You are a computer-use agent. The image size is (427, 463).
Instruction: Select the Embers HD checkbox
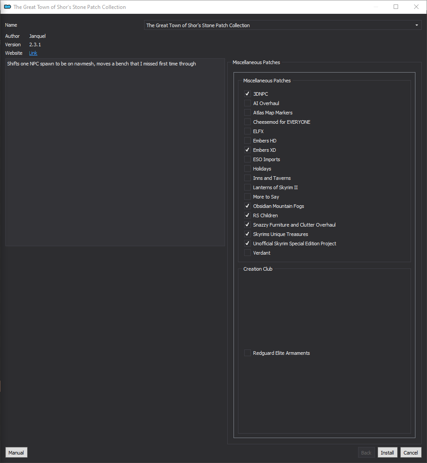(x=247, y=141)
